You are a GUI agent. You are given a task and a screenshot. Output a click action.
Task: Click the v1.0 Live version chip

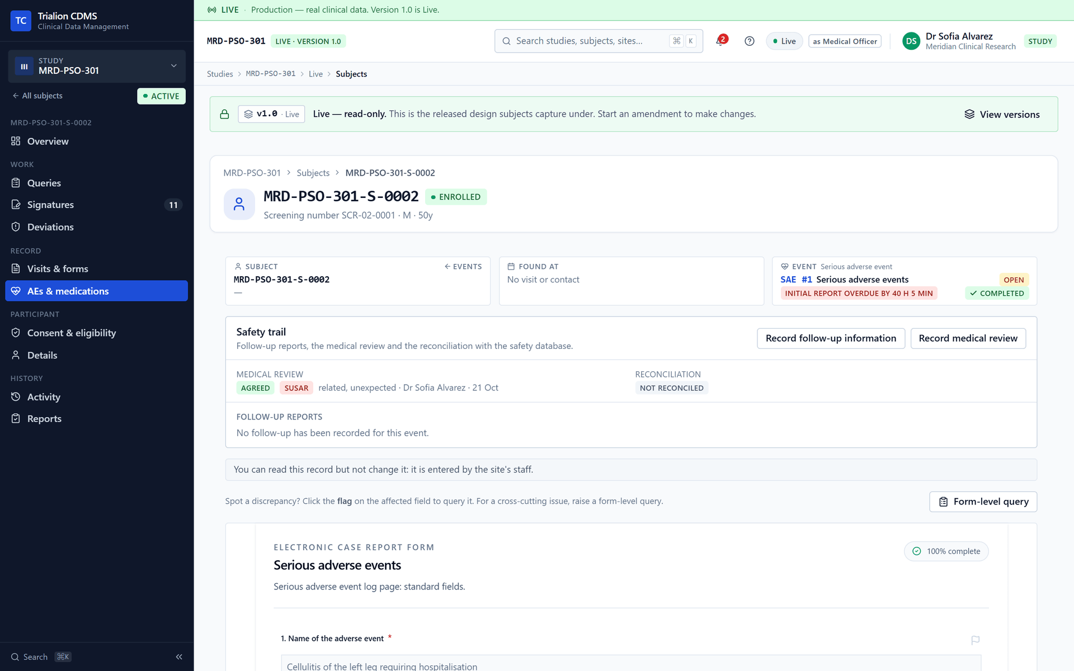pyautogui.click(x=271, y=114)
